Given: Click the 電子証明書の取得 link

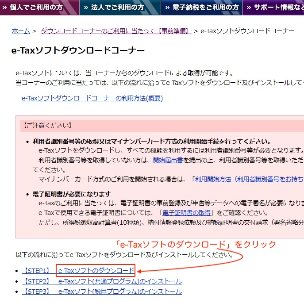Looking at the screenshot, I should click(186, 213).
